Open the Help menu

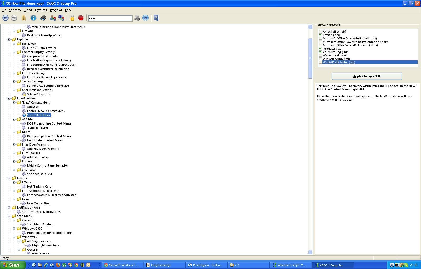coord(68,10)
